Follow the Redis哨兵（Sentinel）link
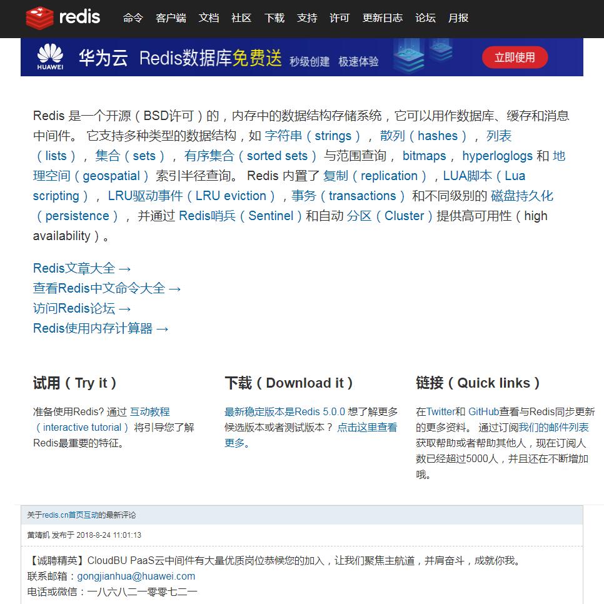604x604 pixels. 241,216
